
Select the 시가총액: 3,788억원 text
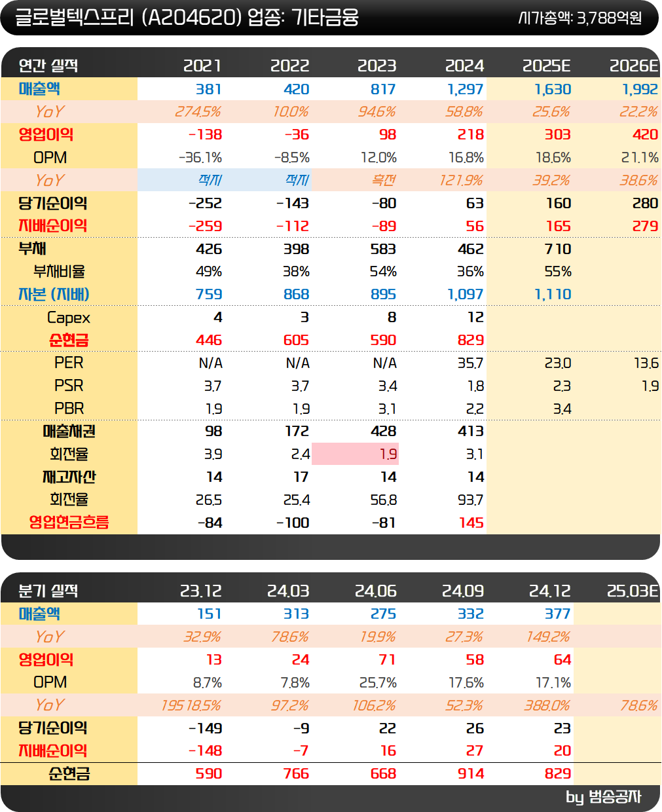[579, 18]
